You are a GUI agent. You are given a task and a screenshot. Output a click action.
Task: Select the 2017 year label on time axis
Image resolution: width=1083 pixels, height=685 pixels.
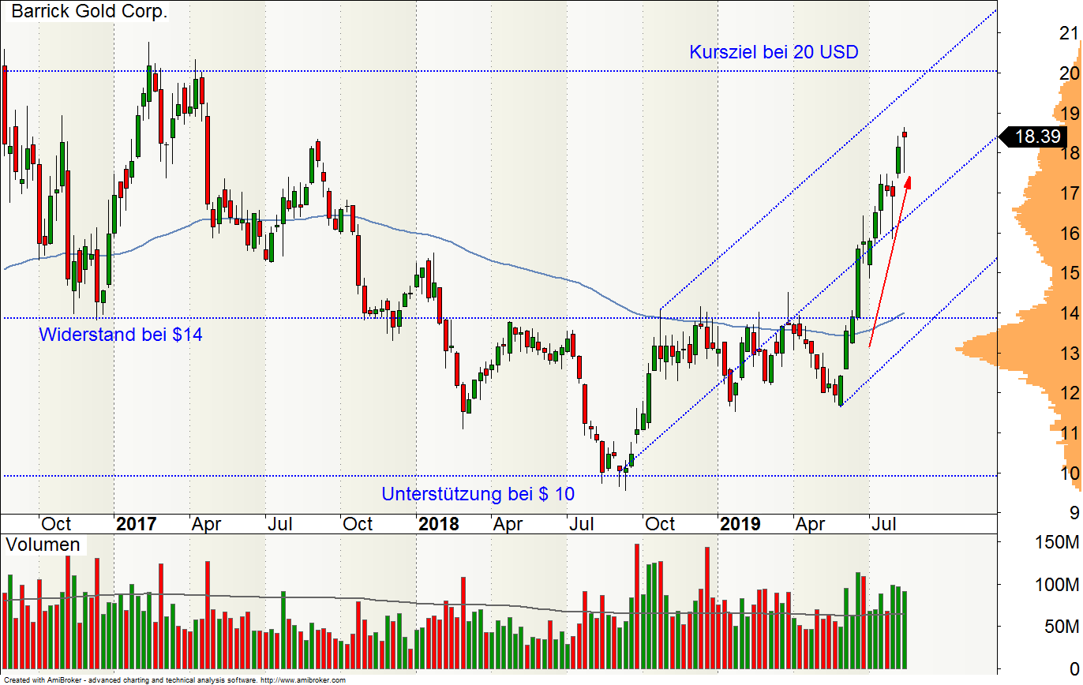coord(136,524)
